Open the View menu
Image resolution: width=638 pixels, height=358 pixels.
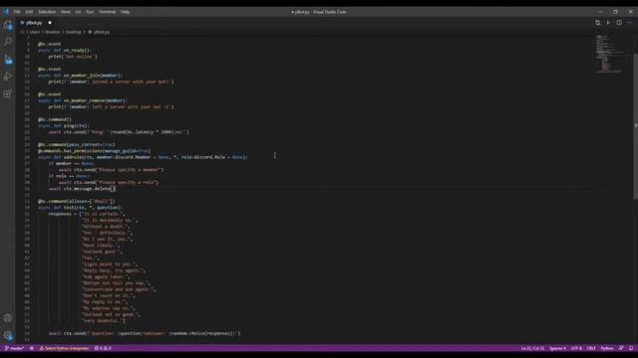(66, 12)
